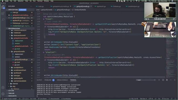Expand the tokengen folder

coord(10,76)
